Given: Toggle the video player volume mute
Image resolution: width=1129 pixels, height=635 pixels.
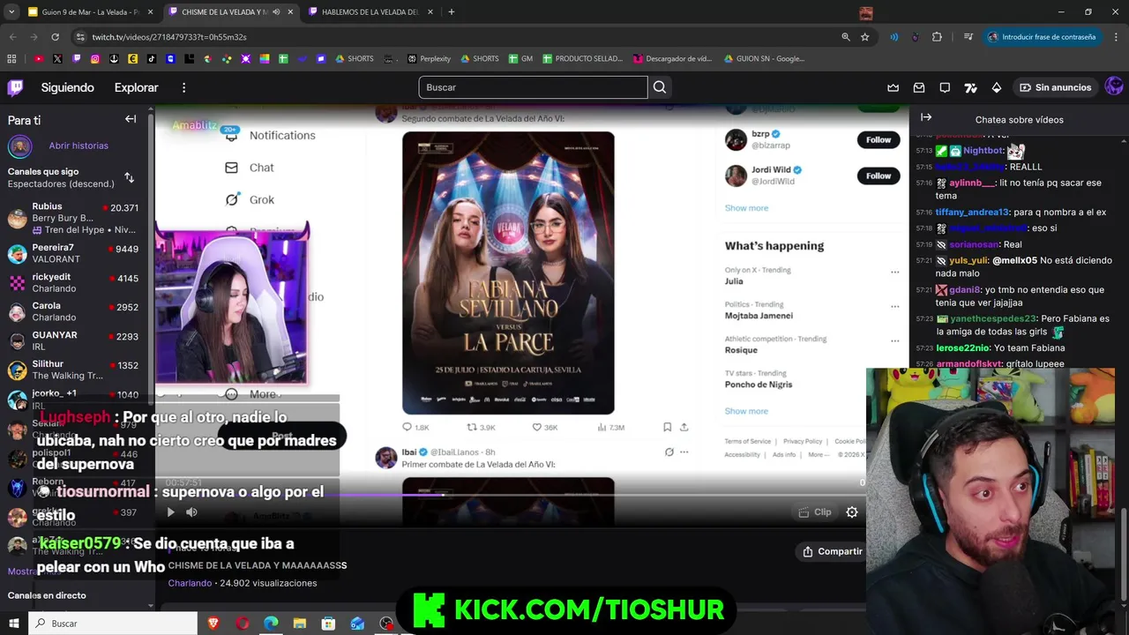Looking at the screenshot, I should pyautogui.click(x=191, y=512).
